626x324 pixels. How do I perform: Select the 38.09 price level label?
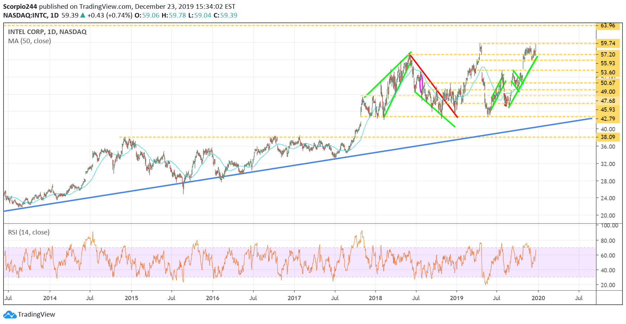608,137
